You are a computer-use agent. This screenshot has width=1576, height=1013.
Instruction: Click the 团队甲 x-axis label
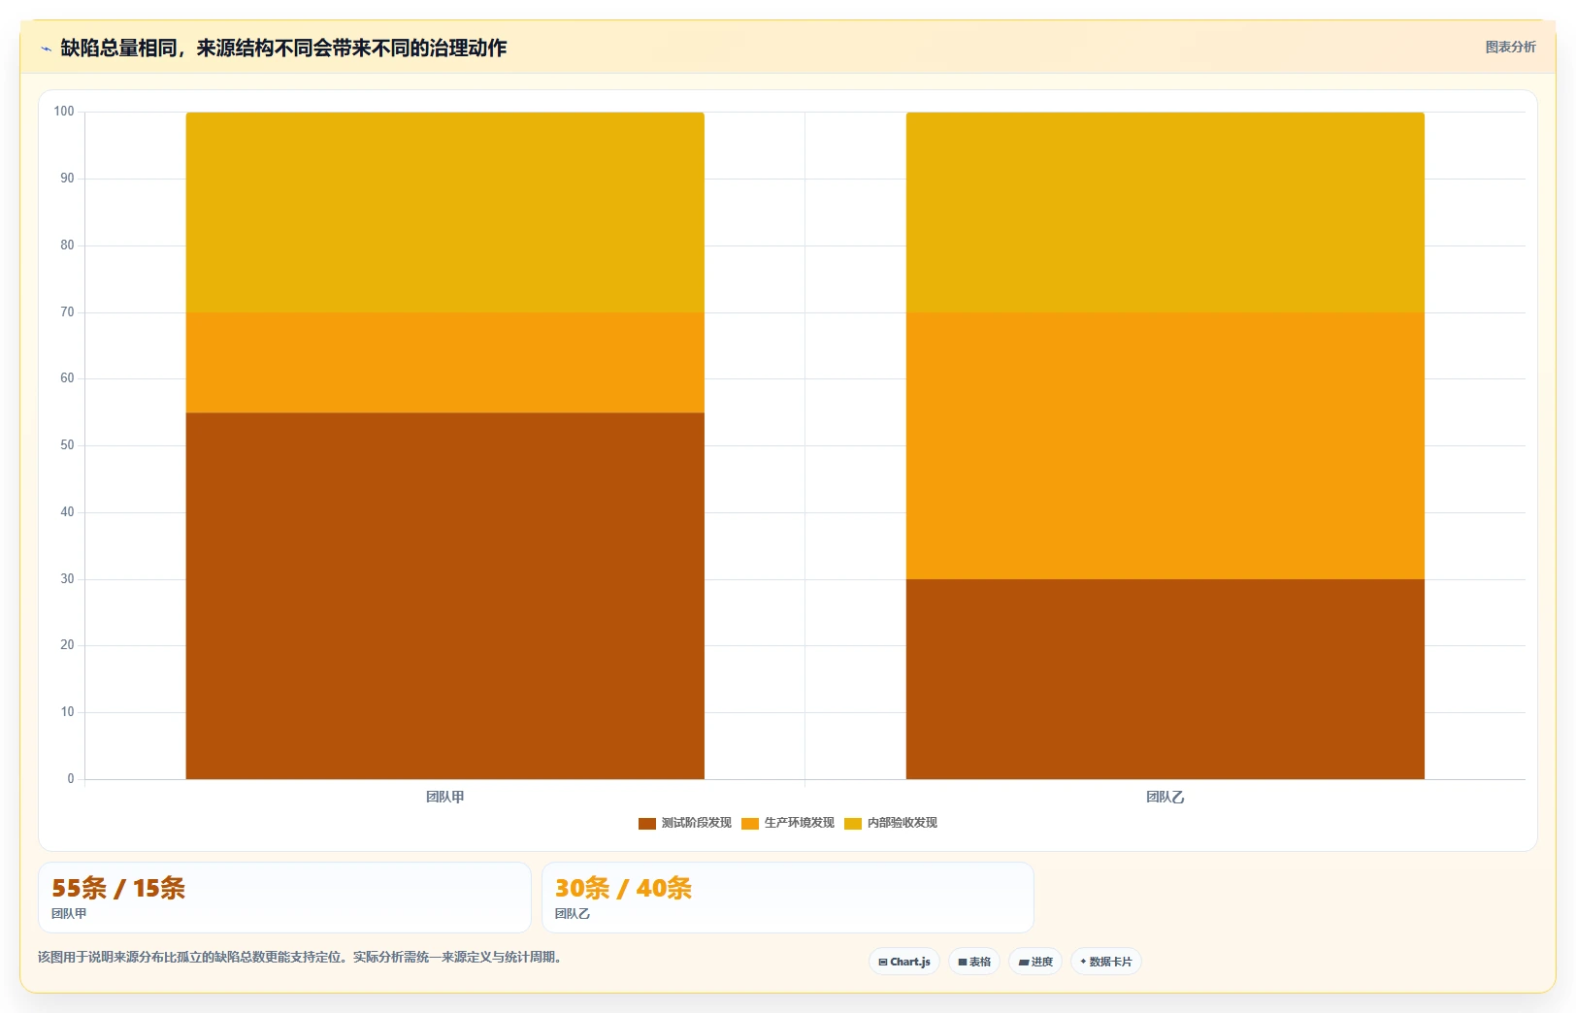click(x=444, y=797)
